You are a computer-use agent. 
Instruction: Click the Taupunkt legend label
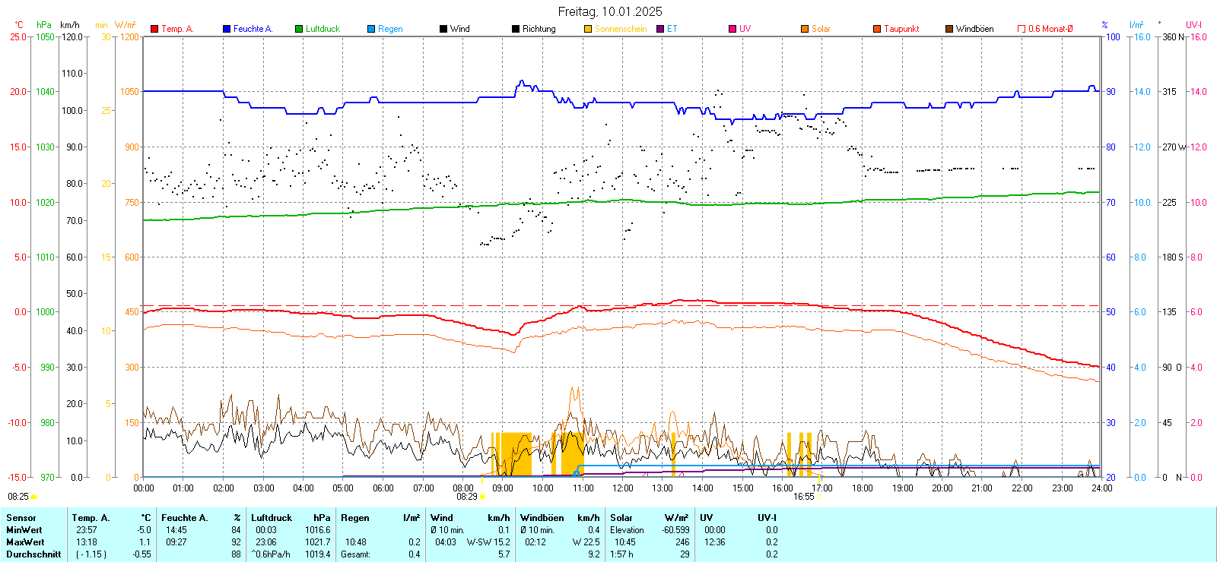[901, 29]
